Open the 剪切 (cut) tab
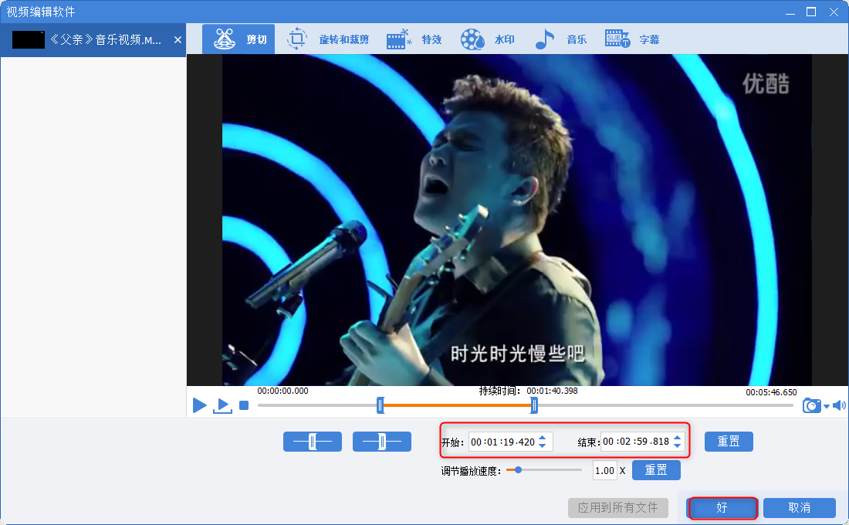 pos(238,39)
